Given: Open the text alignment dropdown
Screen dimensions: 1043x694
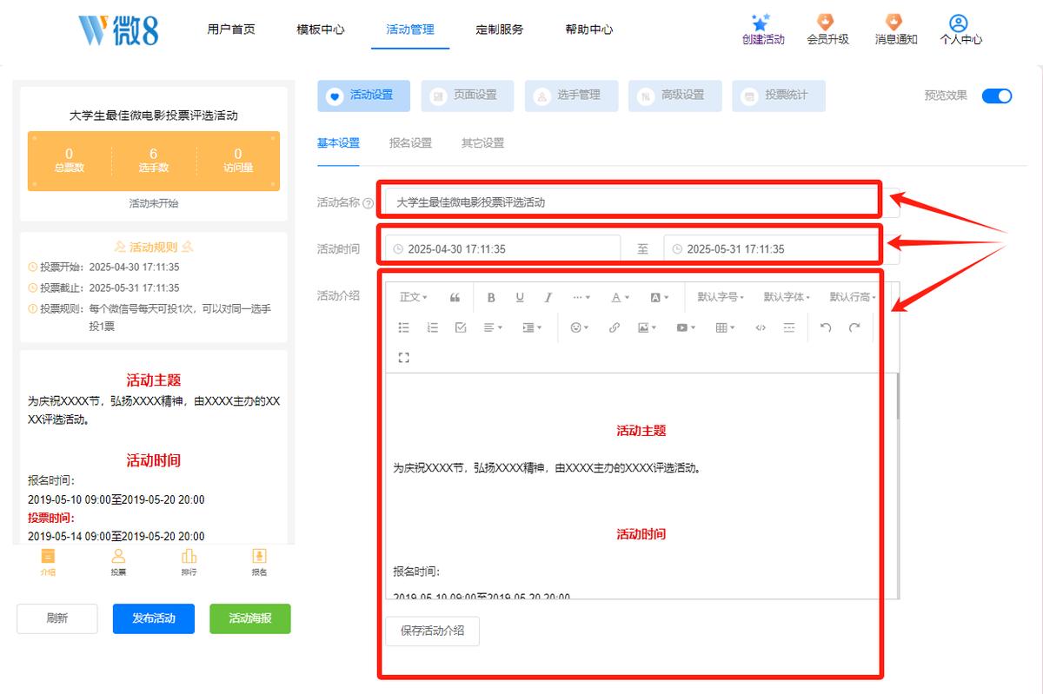Looking at the screenshot, I should pyautogui.click(x=495, y=327).
